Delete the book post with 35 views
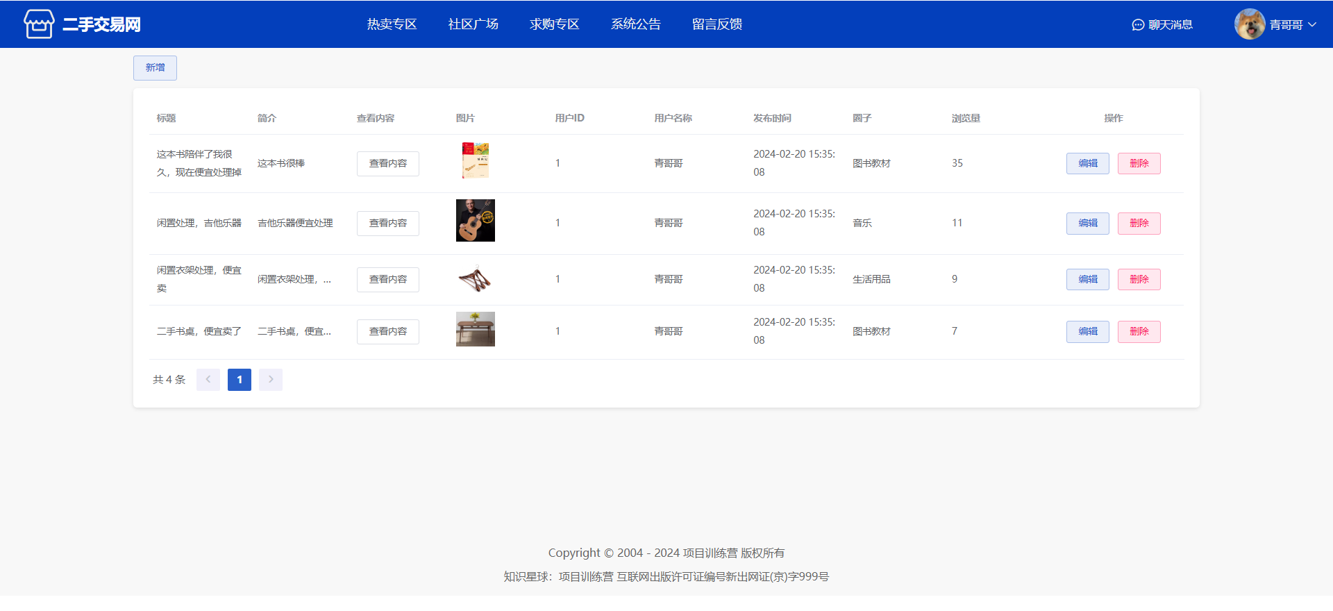 point(1139,164)
